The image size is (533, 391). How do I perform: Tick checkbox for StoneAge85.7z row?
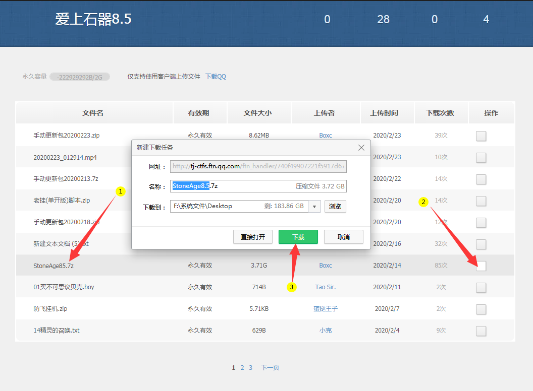pyautogui.click(x=481, y=266)
